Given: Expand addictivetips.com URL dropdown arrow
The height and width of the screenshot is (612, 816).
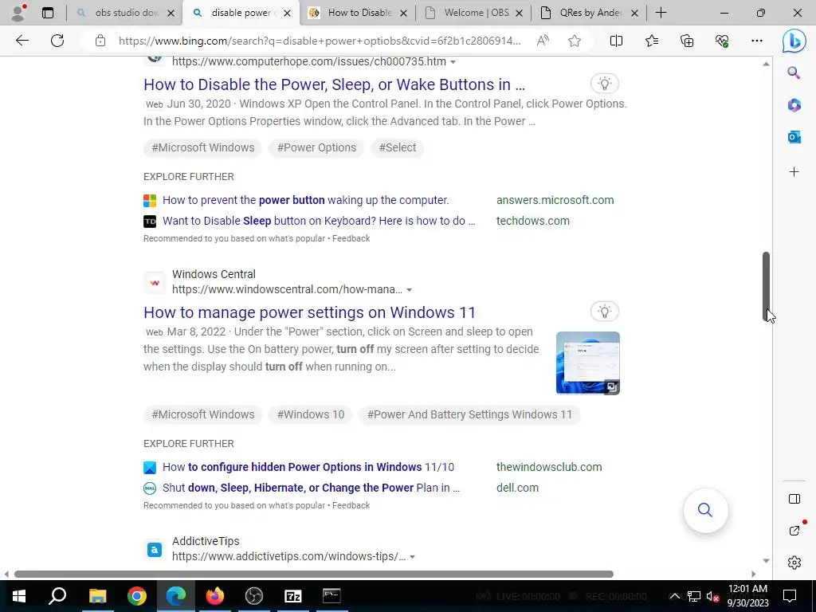Looking at the screenshot, I should [x=412, y=557].
